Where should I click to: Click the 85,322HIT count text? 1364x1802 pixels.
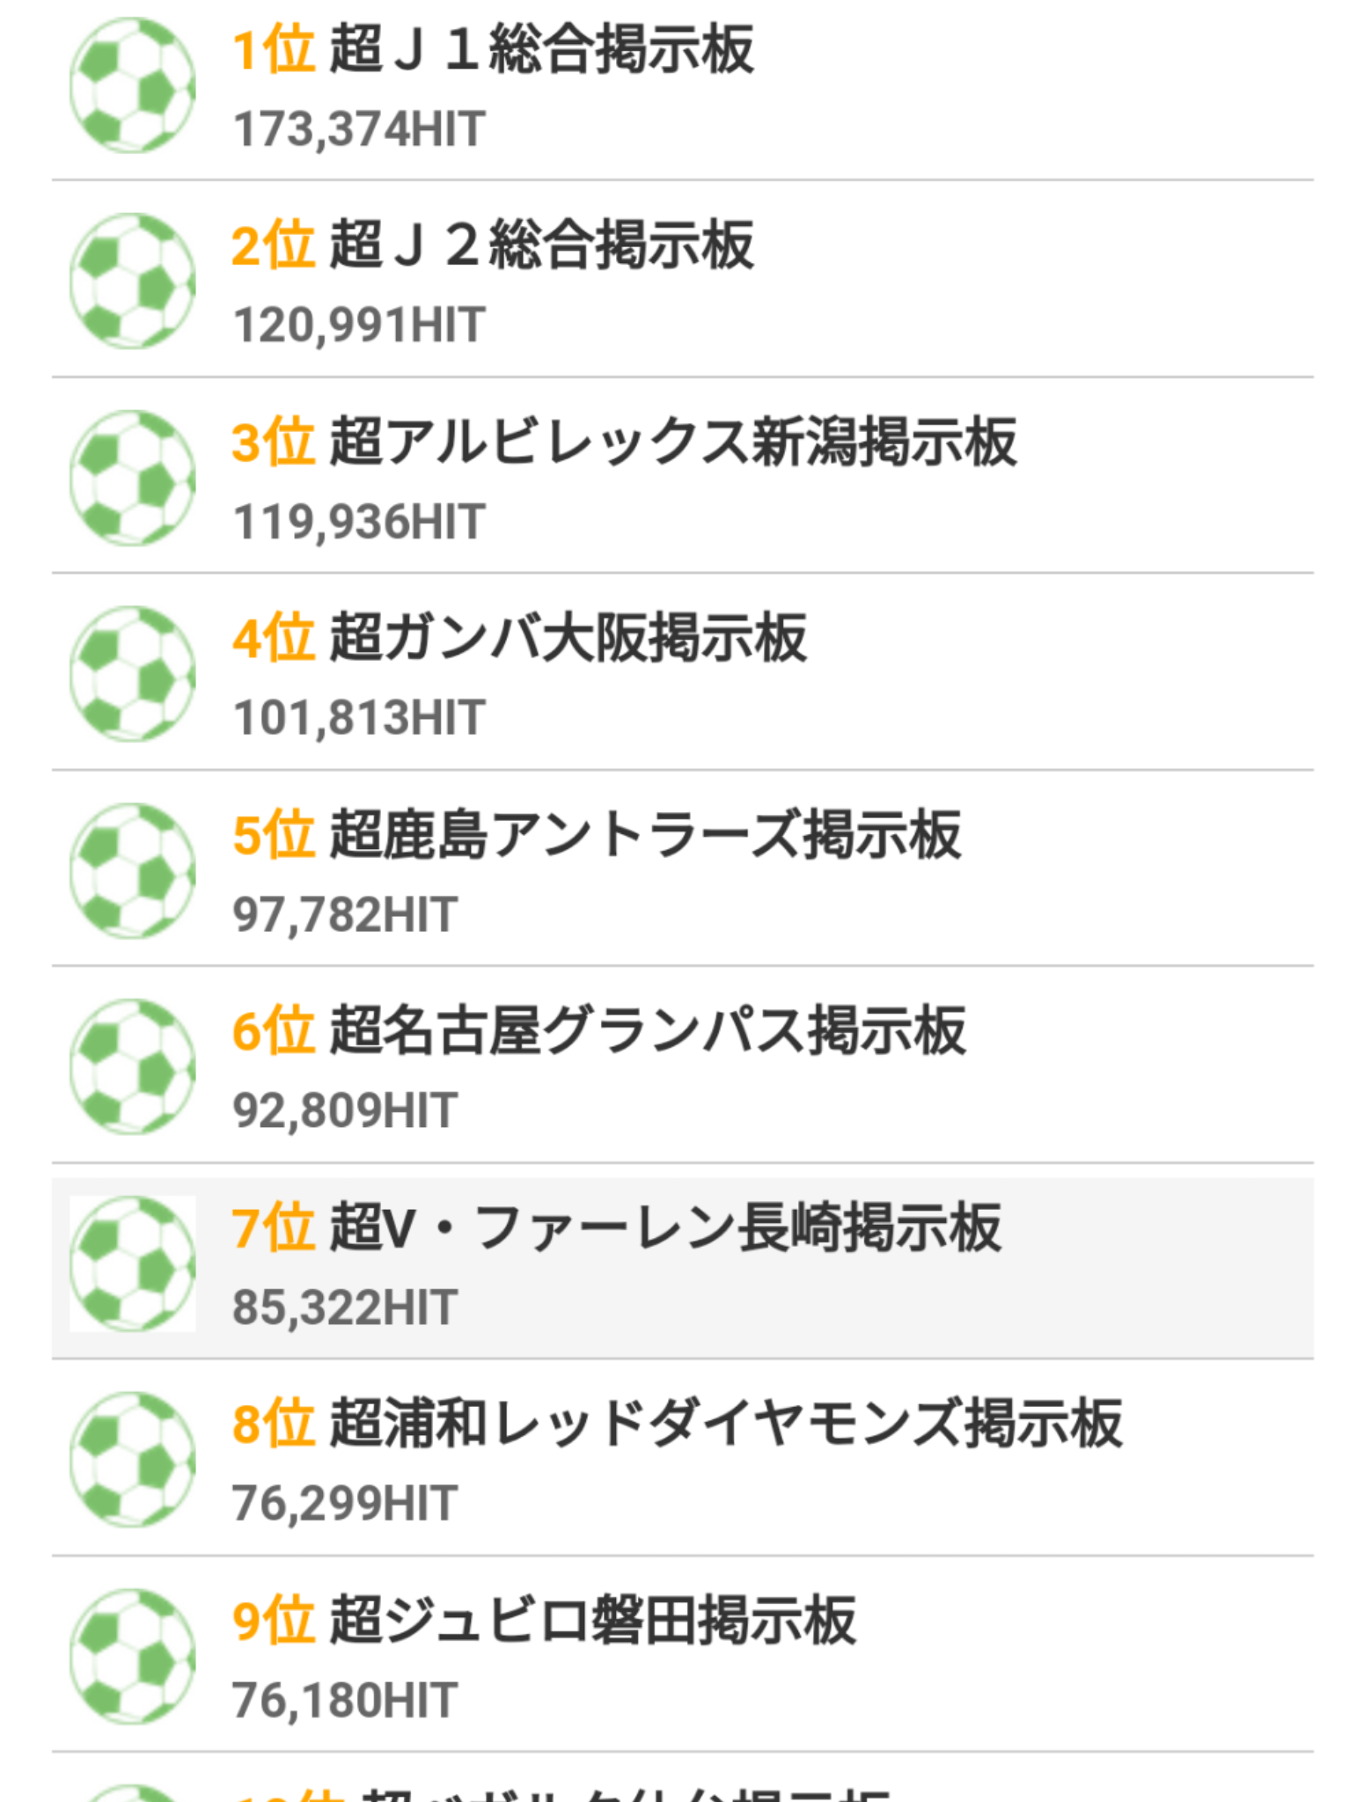[345, 1308]
